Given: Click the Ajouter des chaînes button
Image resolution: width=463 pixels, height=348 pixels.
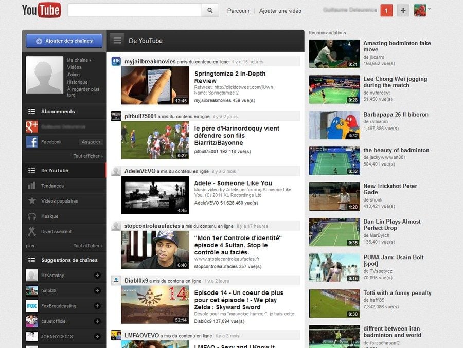Looking at the screenshot, I should coord(64,41).
